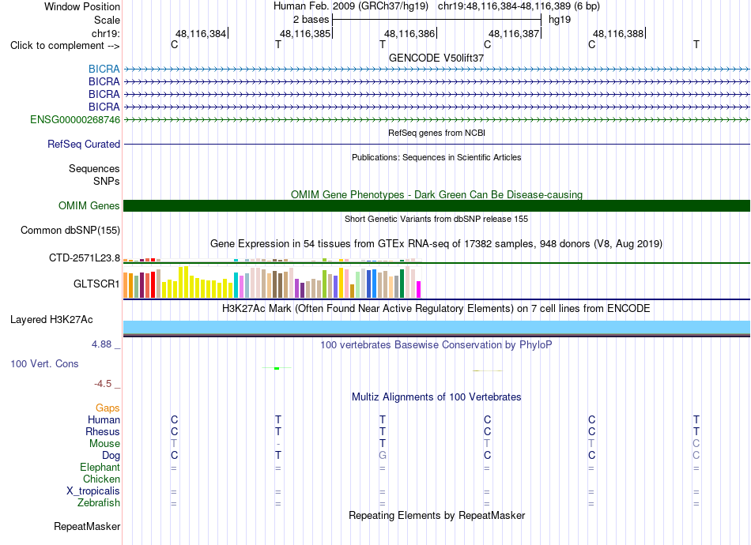Viewport: 751px width, 545px height.
Task: Click the bright green PhyloP conservation bar
Action: (277, 368)
